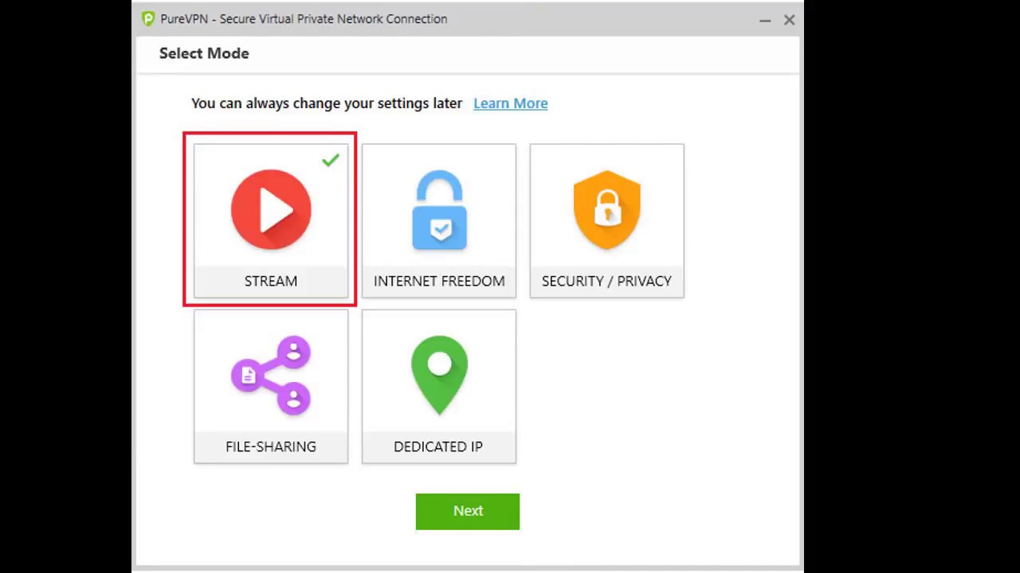Close the PureVPN window
The width and height of the screenshot is (1020, 573).
click(789, 20)
